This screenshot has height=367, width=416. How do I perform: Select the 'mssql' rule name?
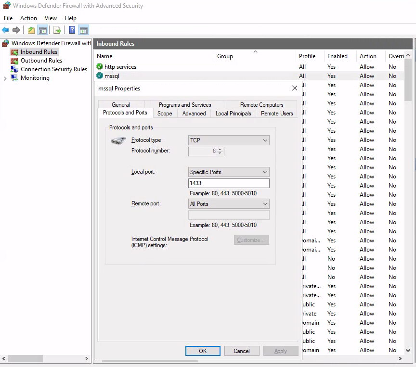(112, 76)
